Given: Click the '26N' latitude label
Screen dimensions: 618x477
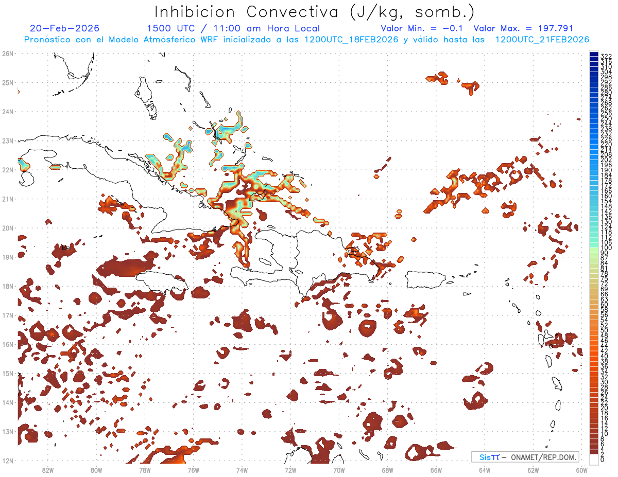Looking at the screenshot, I should [8, 54].
